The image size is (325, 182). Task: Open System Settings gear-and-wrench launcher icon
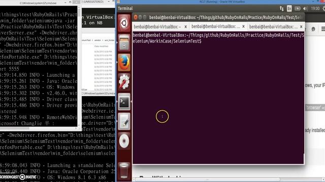(124, 82)
